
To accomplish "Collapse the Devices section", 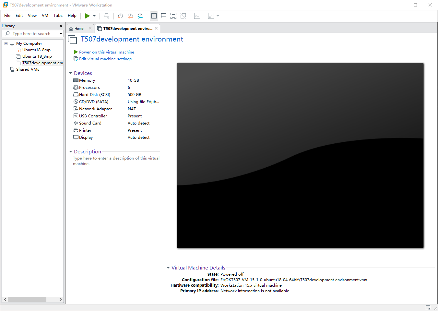I will (x=71, y=73).
